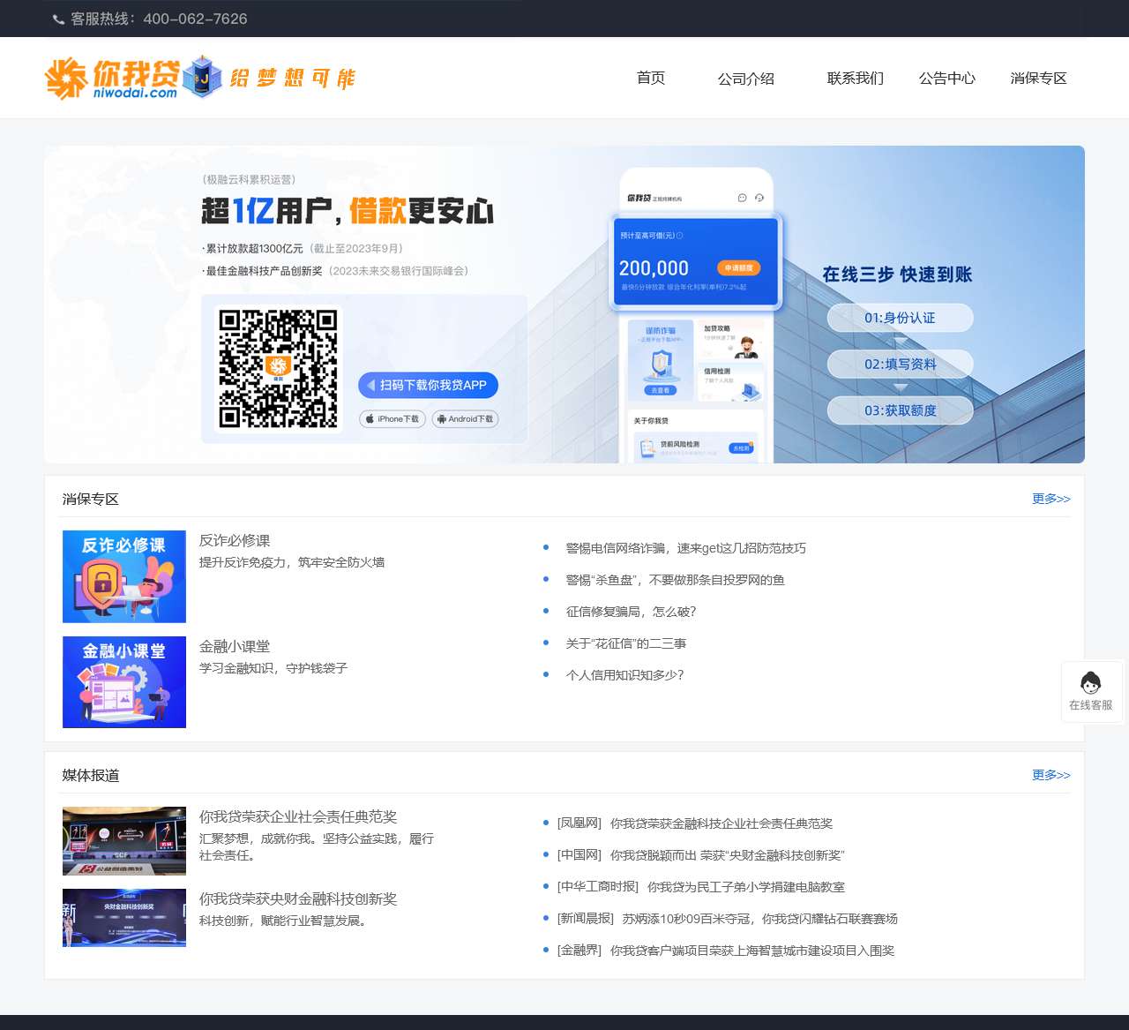Click the 提升反诈免疫力，筑牢安全防火墙 description
The width and height of the screenshot is (1129, 1030).
pyautogui.click(x=292, y=562)
